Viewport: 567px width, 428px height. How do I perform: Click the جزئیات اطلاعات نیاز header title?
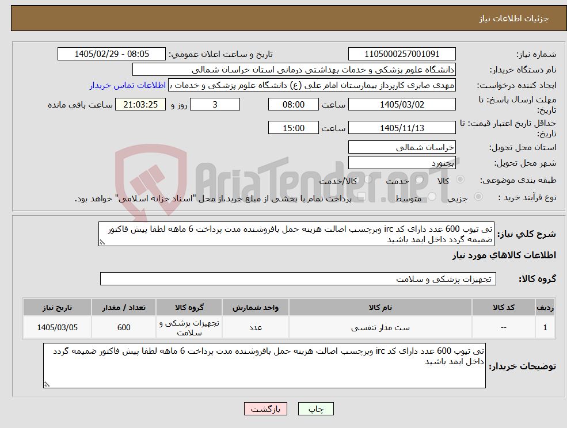[514, 18]
